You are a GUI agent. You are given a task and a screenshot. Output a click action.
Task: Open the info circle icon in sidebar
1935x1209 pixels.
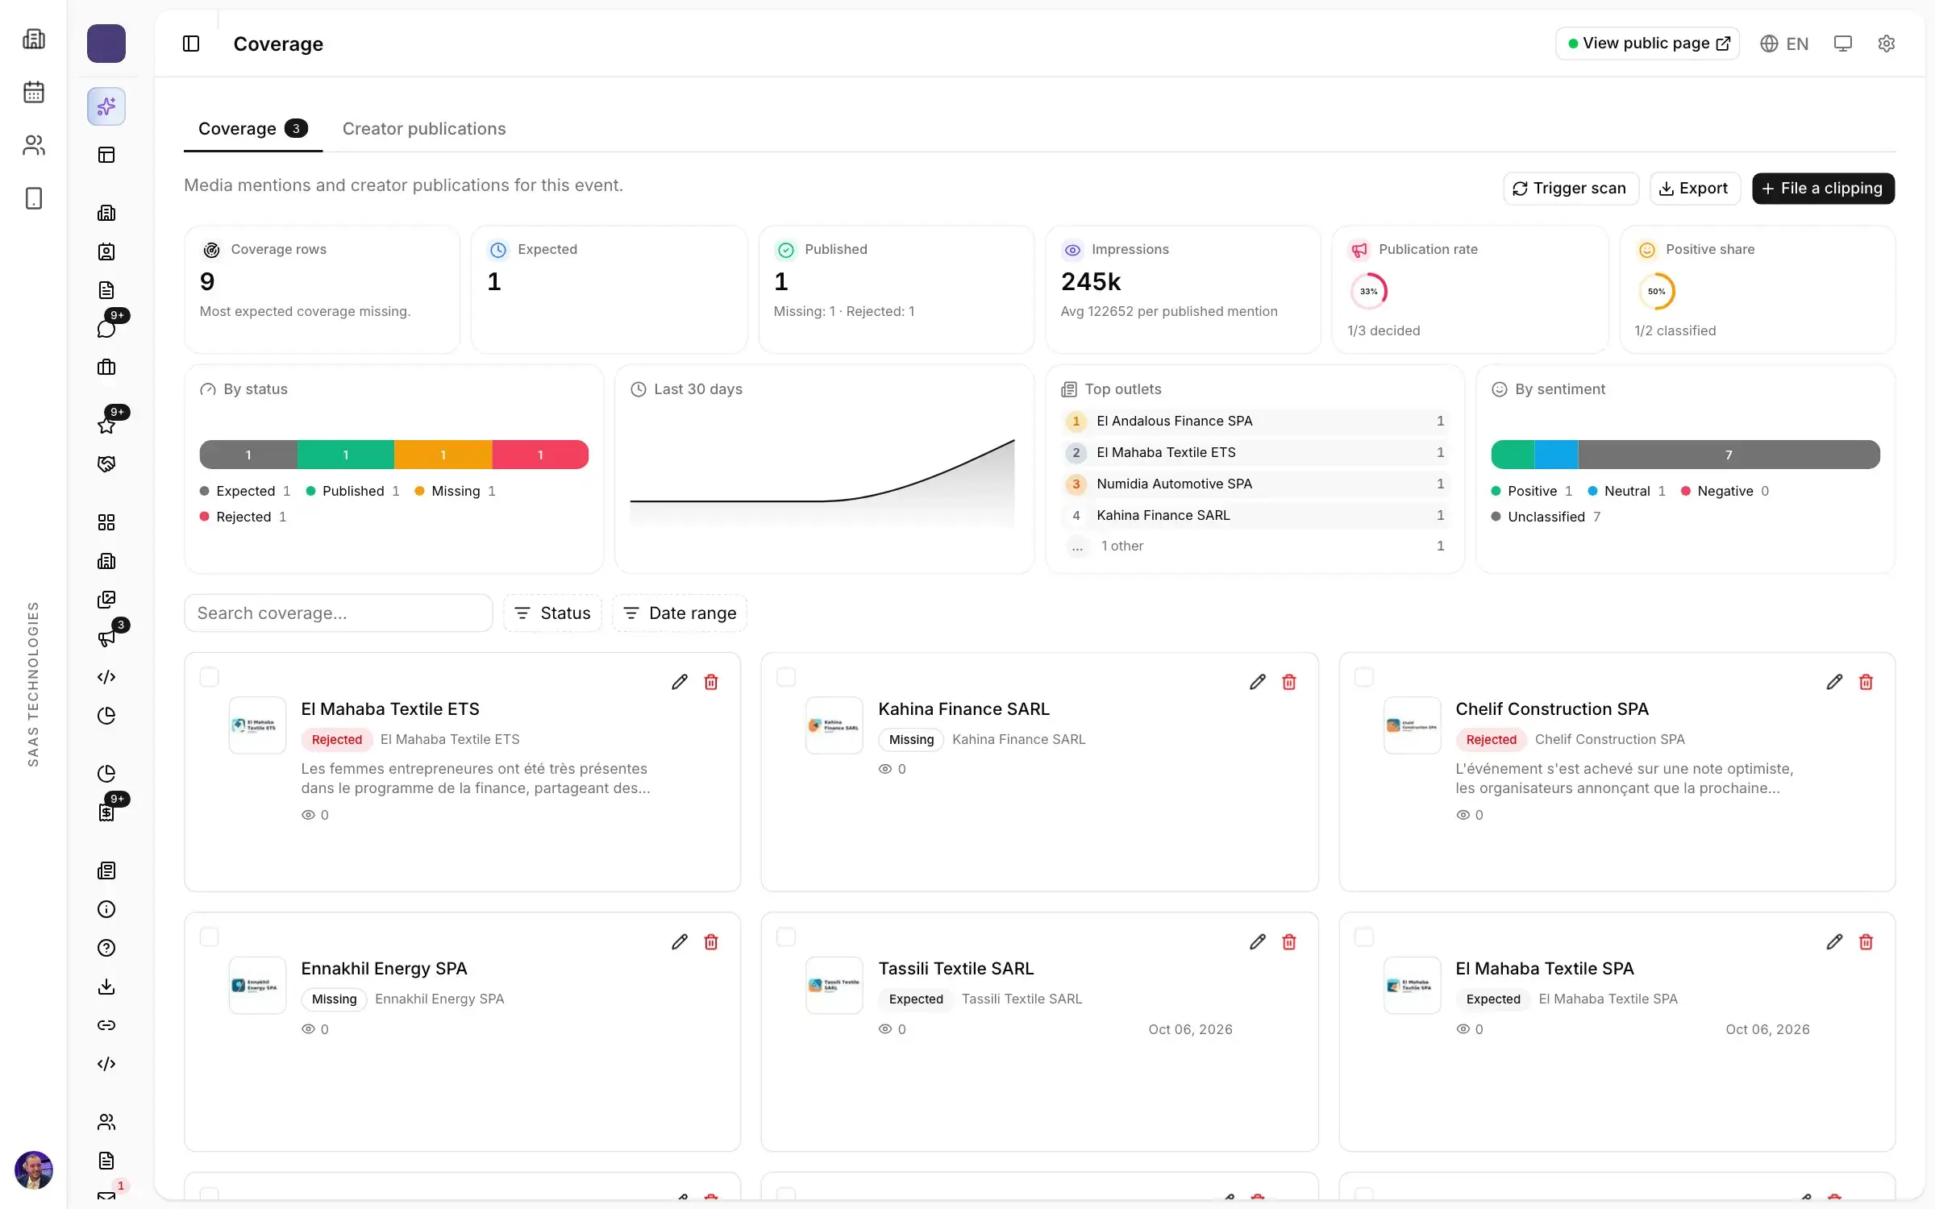(x=106, y=909)
